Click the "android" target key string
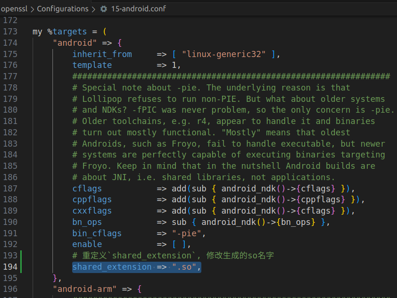 [x=74, y=43]
